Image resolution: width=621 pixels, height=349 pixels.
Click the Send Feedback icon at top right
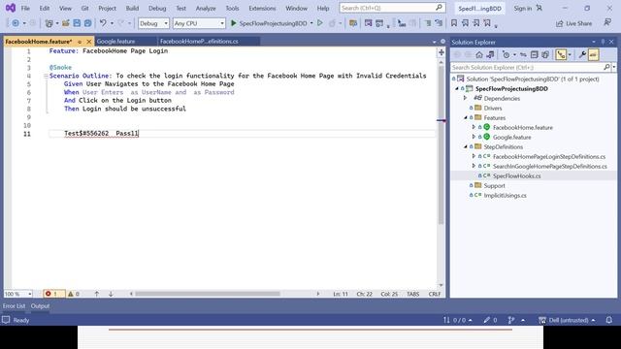coord(607,23)
